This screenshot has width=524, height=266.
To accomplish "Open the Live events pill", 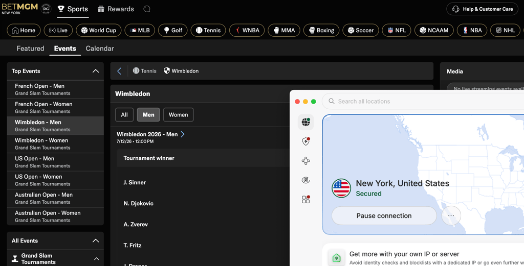I will (58, 30).
